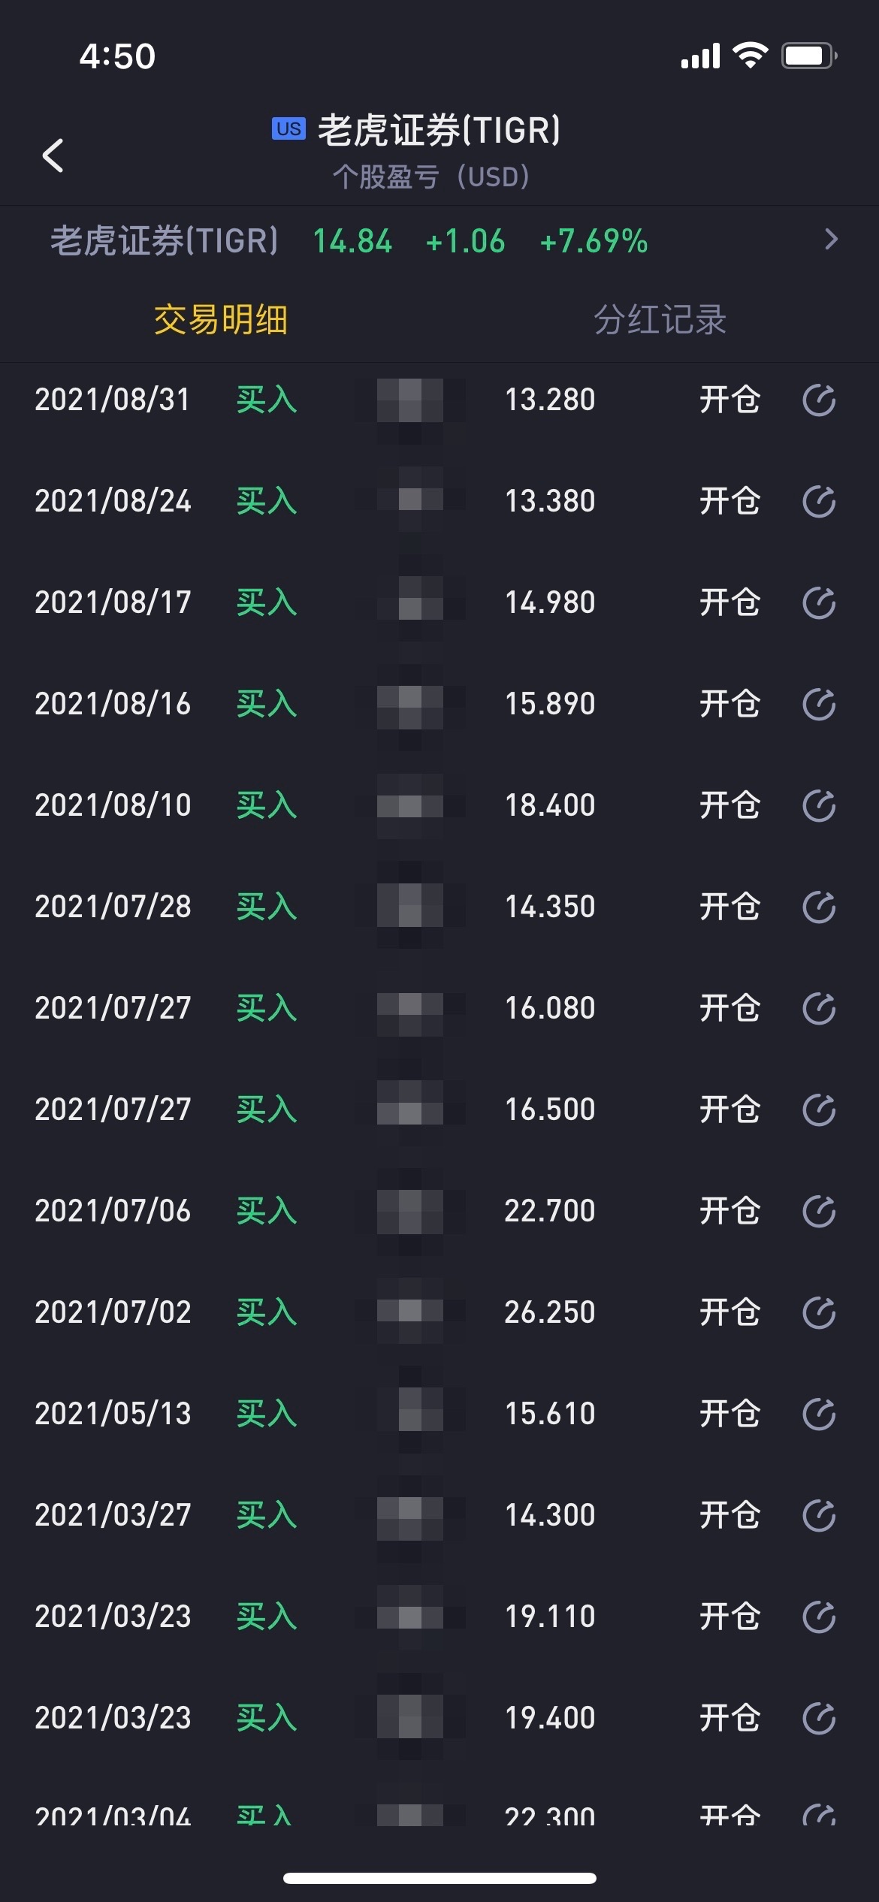Tap the 老虎证券(TIGR) page title
Screen dimensions: 879x1902
click(439, 130)
